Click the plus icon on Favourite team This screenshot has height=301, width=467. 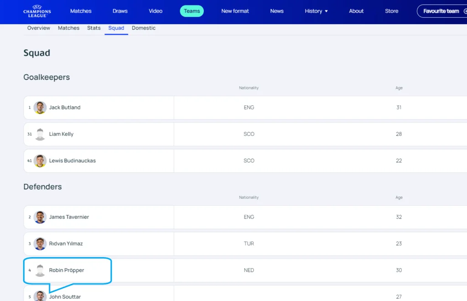[465, 11]
